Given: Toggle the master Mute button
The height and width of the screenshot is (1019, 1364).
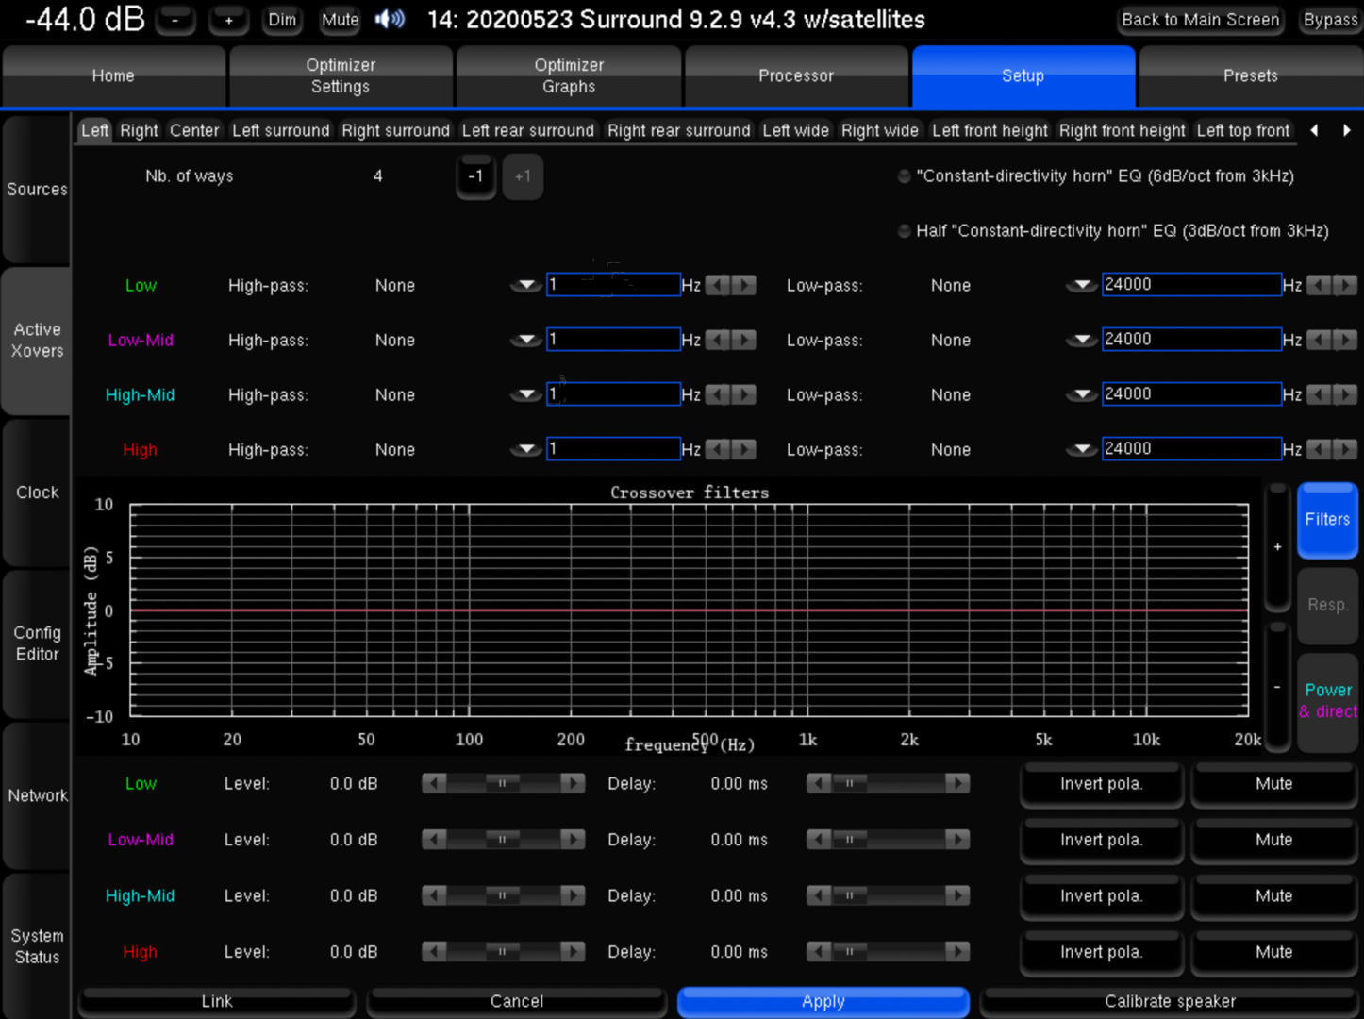Looking at the screenshot, I should [x=340, y=20].
